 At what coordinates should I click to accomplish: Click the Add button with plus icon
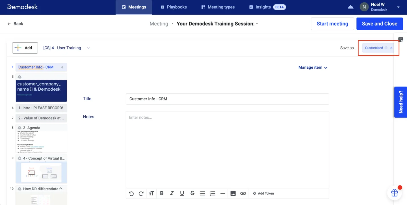25,48
